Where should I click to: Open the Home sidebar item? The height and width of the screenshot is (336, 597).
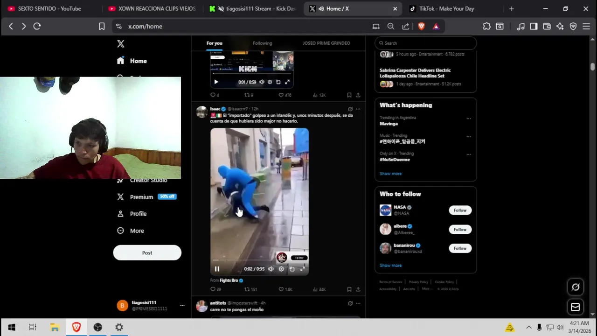132,61
